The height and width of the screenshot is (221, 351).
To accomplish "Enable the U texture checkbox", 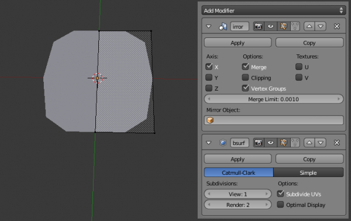I will [x=299, y=67].
